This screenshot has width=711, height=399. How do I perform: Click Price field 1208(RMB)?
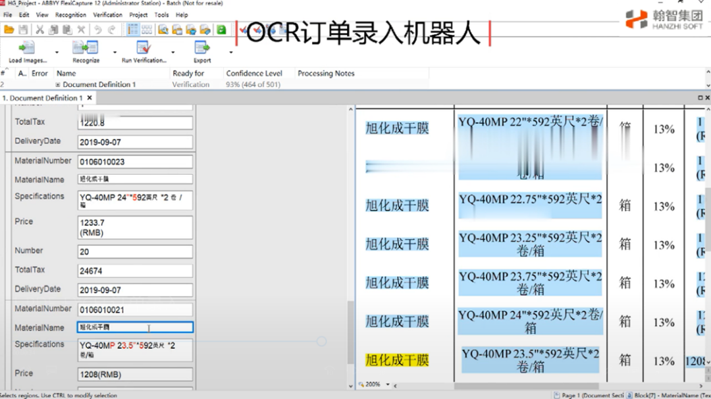point(135,375)
